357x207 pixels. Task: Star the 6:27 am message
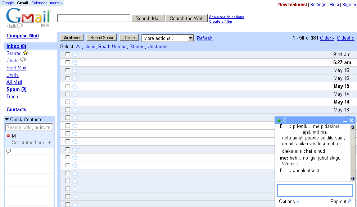coord(74,63)
